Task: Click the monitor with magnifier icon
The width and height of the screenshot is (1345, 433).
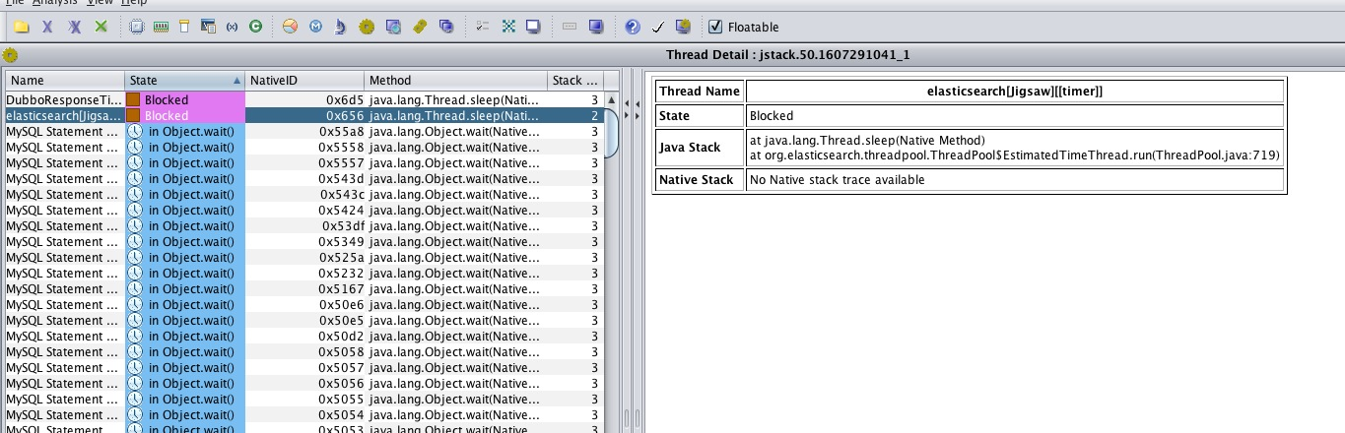Action: [x=393, y=27]
